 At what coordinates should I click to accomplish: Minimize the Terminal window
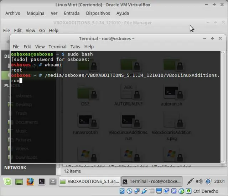[x=204, y=38]
